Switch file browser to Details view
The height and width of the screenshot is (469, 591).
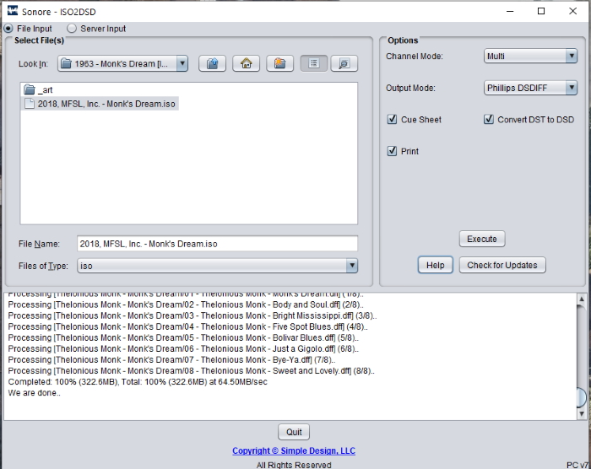click(344, 63)
